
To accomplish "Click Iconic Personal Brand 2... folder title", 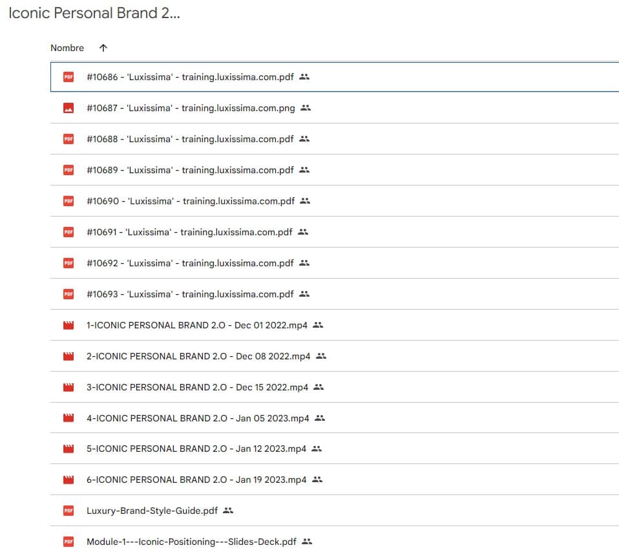I will tap(94, 14).
